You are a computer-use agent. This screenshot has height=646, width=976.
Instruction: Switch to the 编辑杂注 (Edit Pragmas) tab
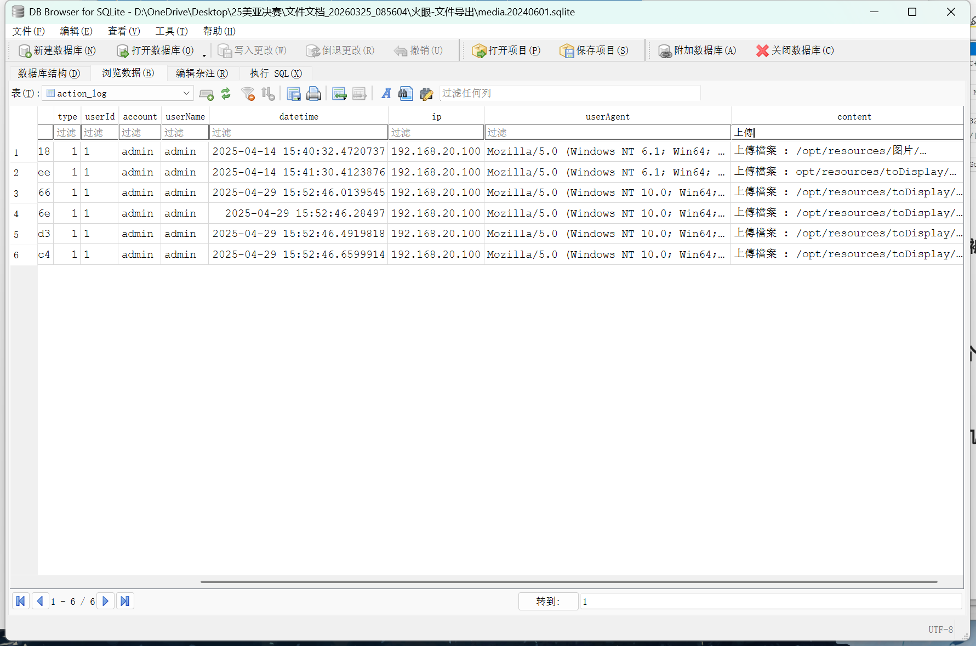click(x=202, y=73)
